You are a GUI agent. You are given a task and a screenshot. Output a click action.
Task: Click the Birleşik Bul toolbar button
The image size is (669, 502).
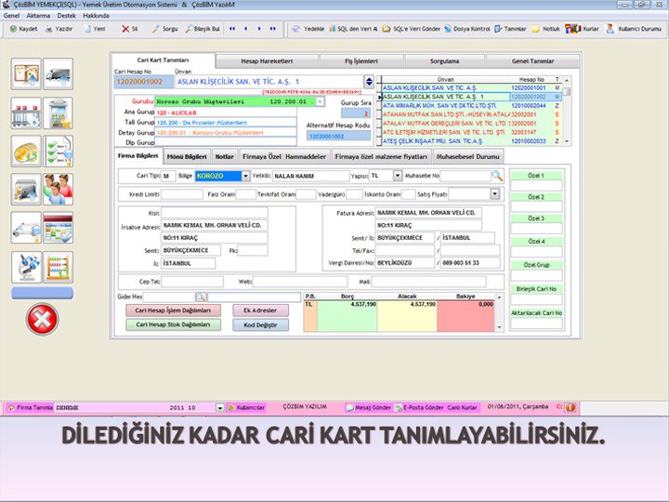pos(201,29)
